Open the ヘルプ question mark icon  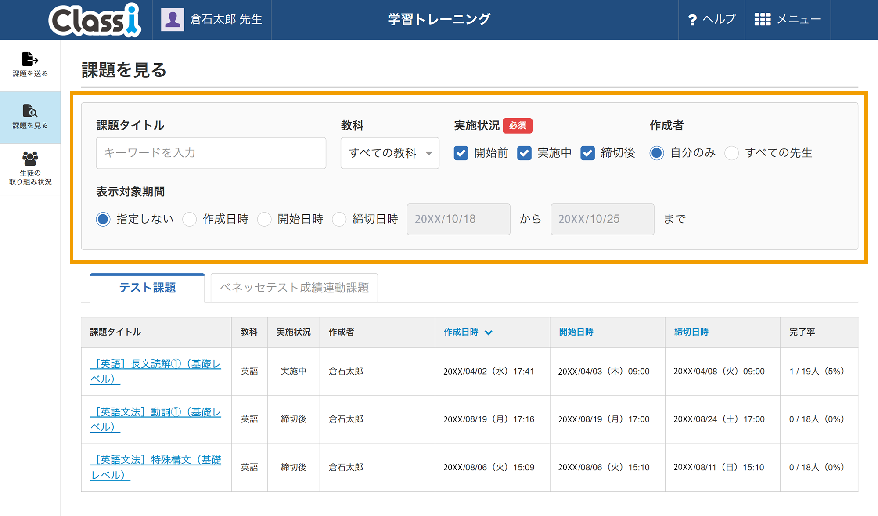coord(692,20)
